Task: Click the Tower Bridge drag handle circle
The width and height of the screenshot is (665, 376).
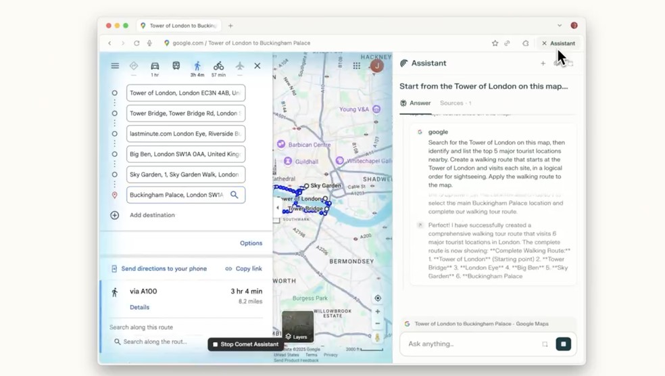Action: (114, 114)
